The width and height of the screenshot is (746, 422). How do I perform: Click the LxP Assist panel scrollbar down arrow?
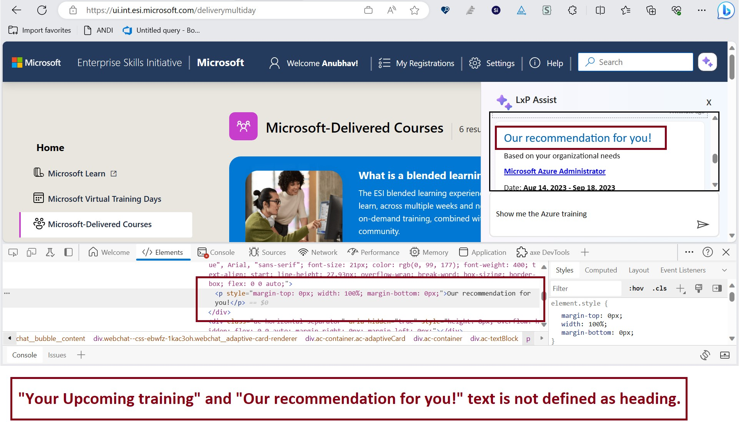point(715,184)
